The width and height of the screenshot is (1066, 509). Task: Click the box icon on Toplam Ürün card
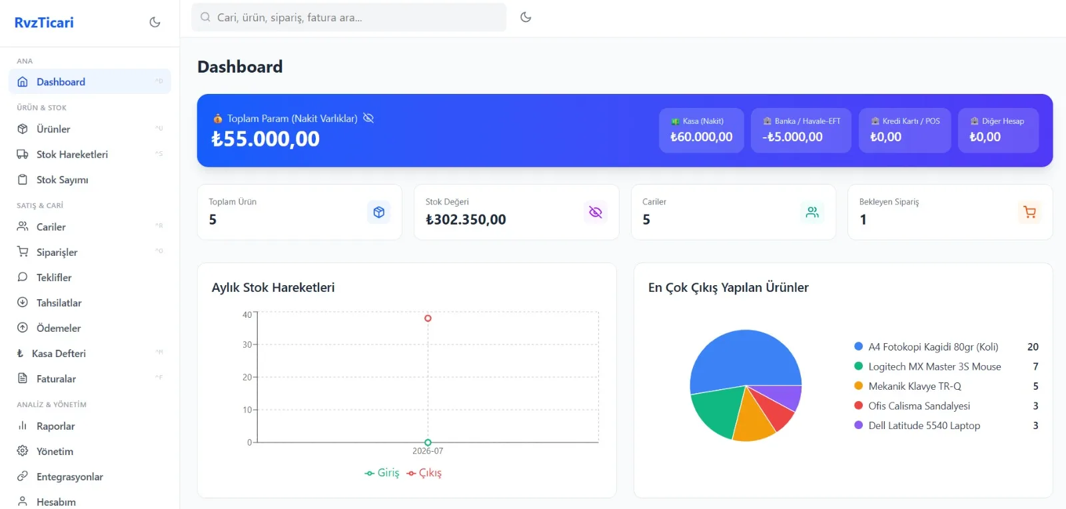[x=378, y=212]
